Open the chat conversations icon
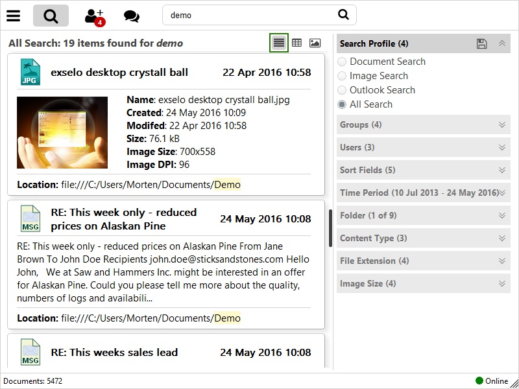The width and height of the screenshot is (519, 389). [x=131, y=16]
